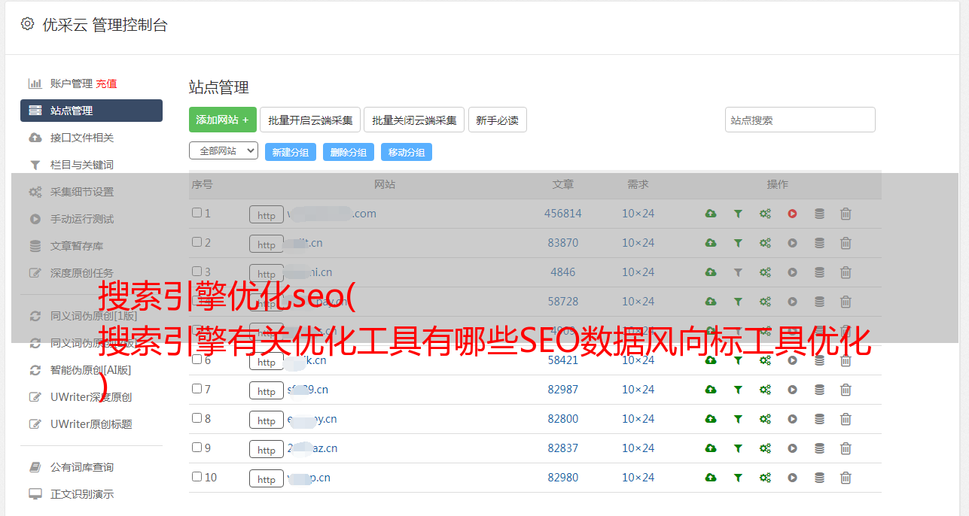This screenshot has height=516, width=969.
Task: Click play icon in row 4
Action: [x=792, y=302]
